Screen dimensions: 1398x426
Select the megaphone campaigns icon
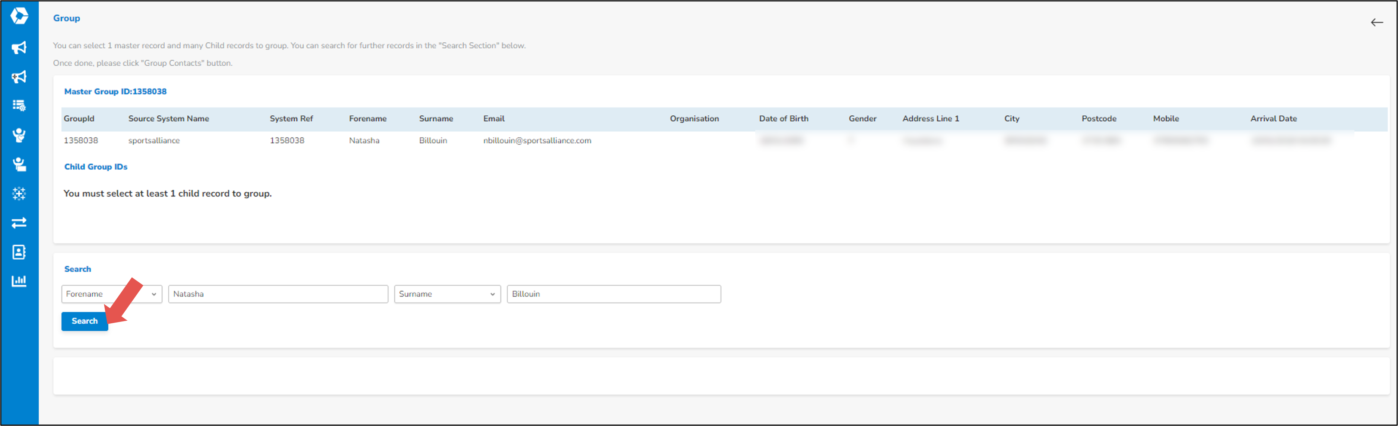click(19, 48)
